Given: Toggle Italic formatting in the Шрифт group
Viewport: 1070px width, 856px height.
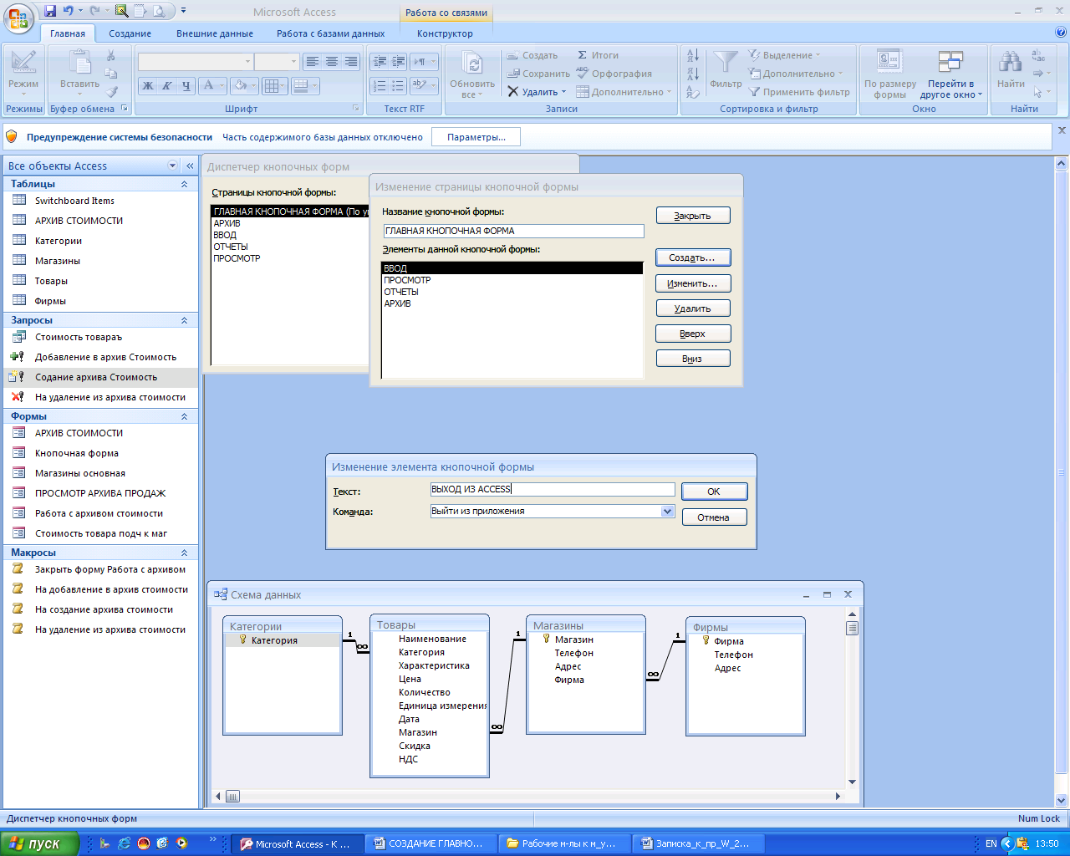Looking at the screenshot, I should 166,85.
